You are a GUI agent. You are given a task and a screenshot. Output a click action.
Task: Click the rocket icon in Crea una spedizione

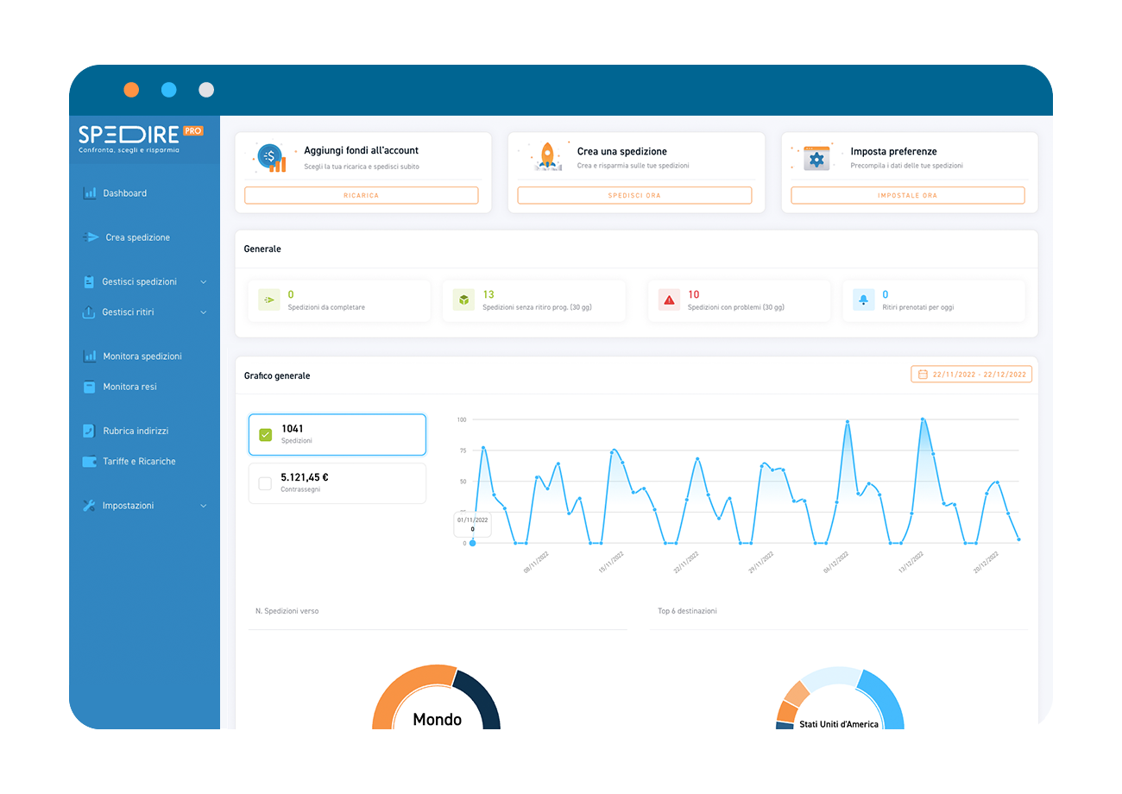(546, 157)
